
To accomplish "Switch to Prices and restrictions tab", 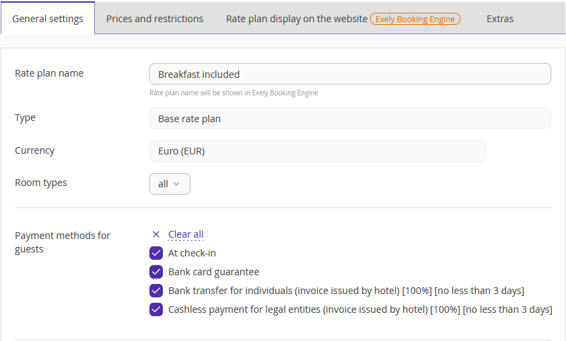I will [155, 19].
